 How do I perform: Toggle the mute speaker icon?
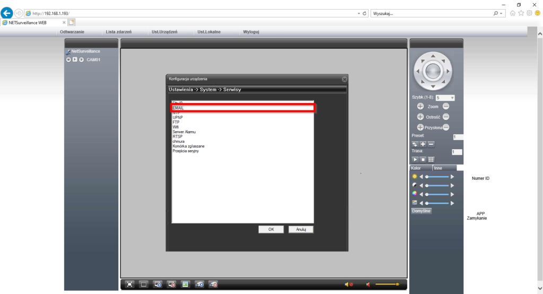coord(348,285)
